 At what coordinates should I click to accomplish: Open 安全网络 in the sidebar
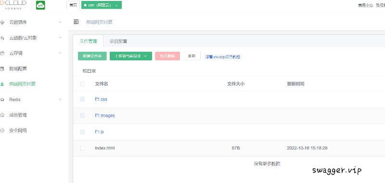coord(18,130)
